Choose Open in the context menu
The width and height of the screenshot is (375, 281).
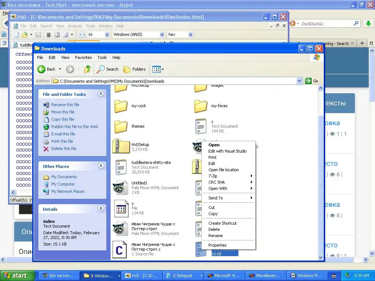point(229,145)
